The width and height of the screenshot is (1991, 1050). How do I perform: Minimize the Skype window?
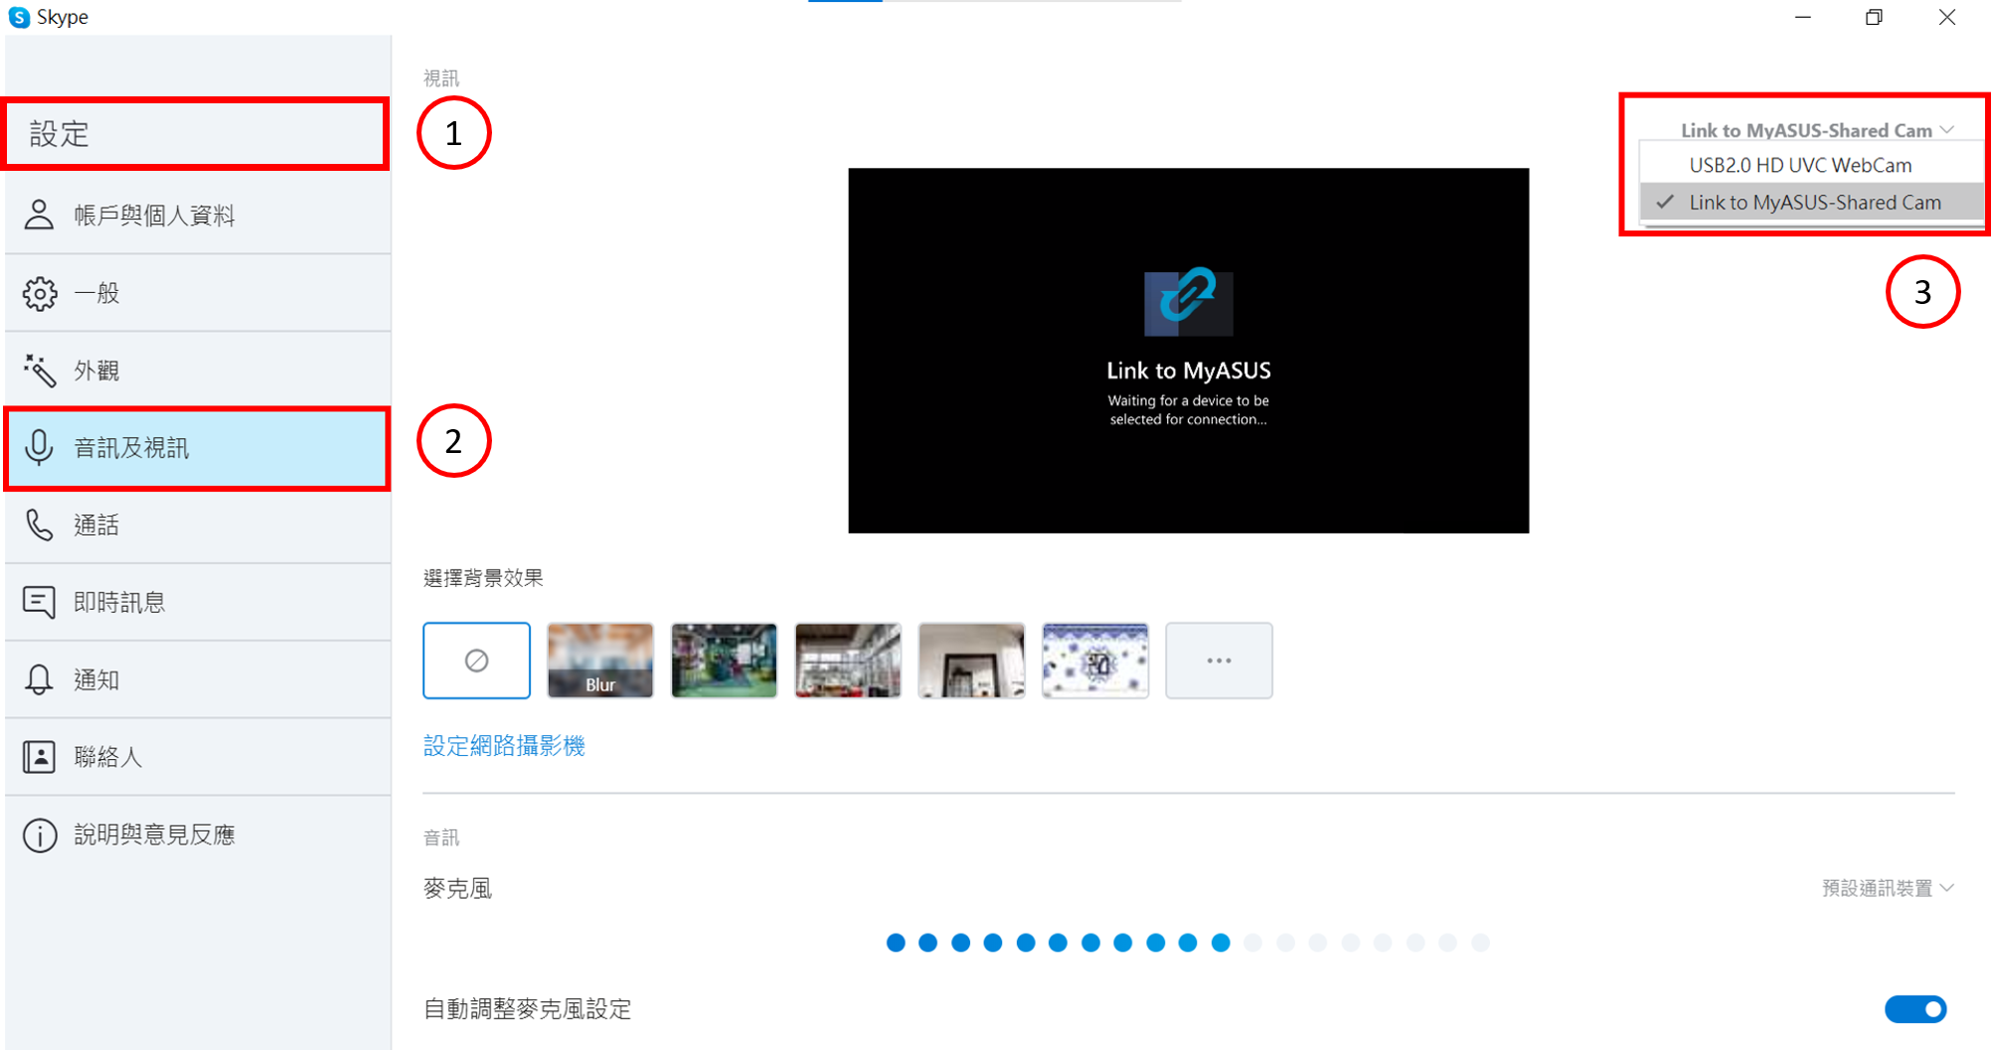1803,17
